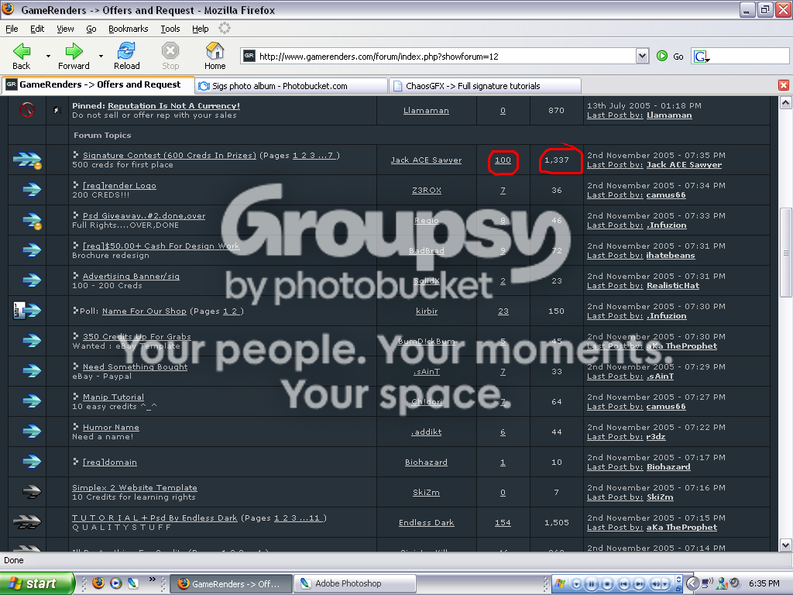Click the page's vertical scrollbar down arrow

(785, 545)
